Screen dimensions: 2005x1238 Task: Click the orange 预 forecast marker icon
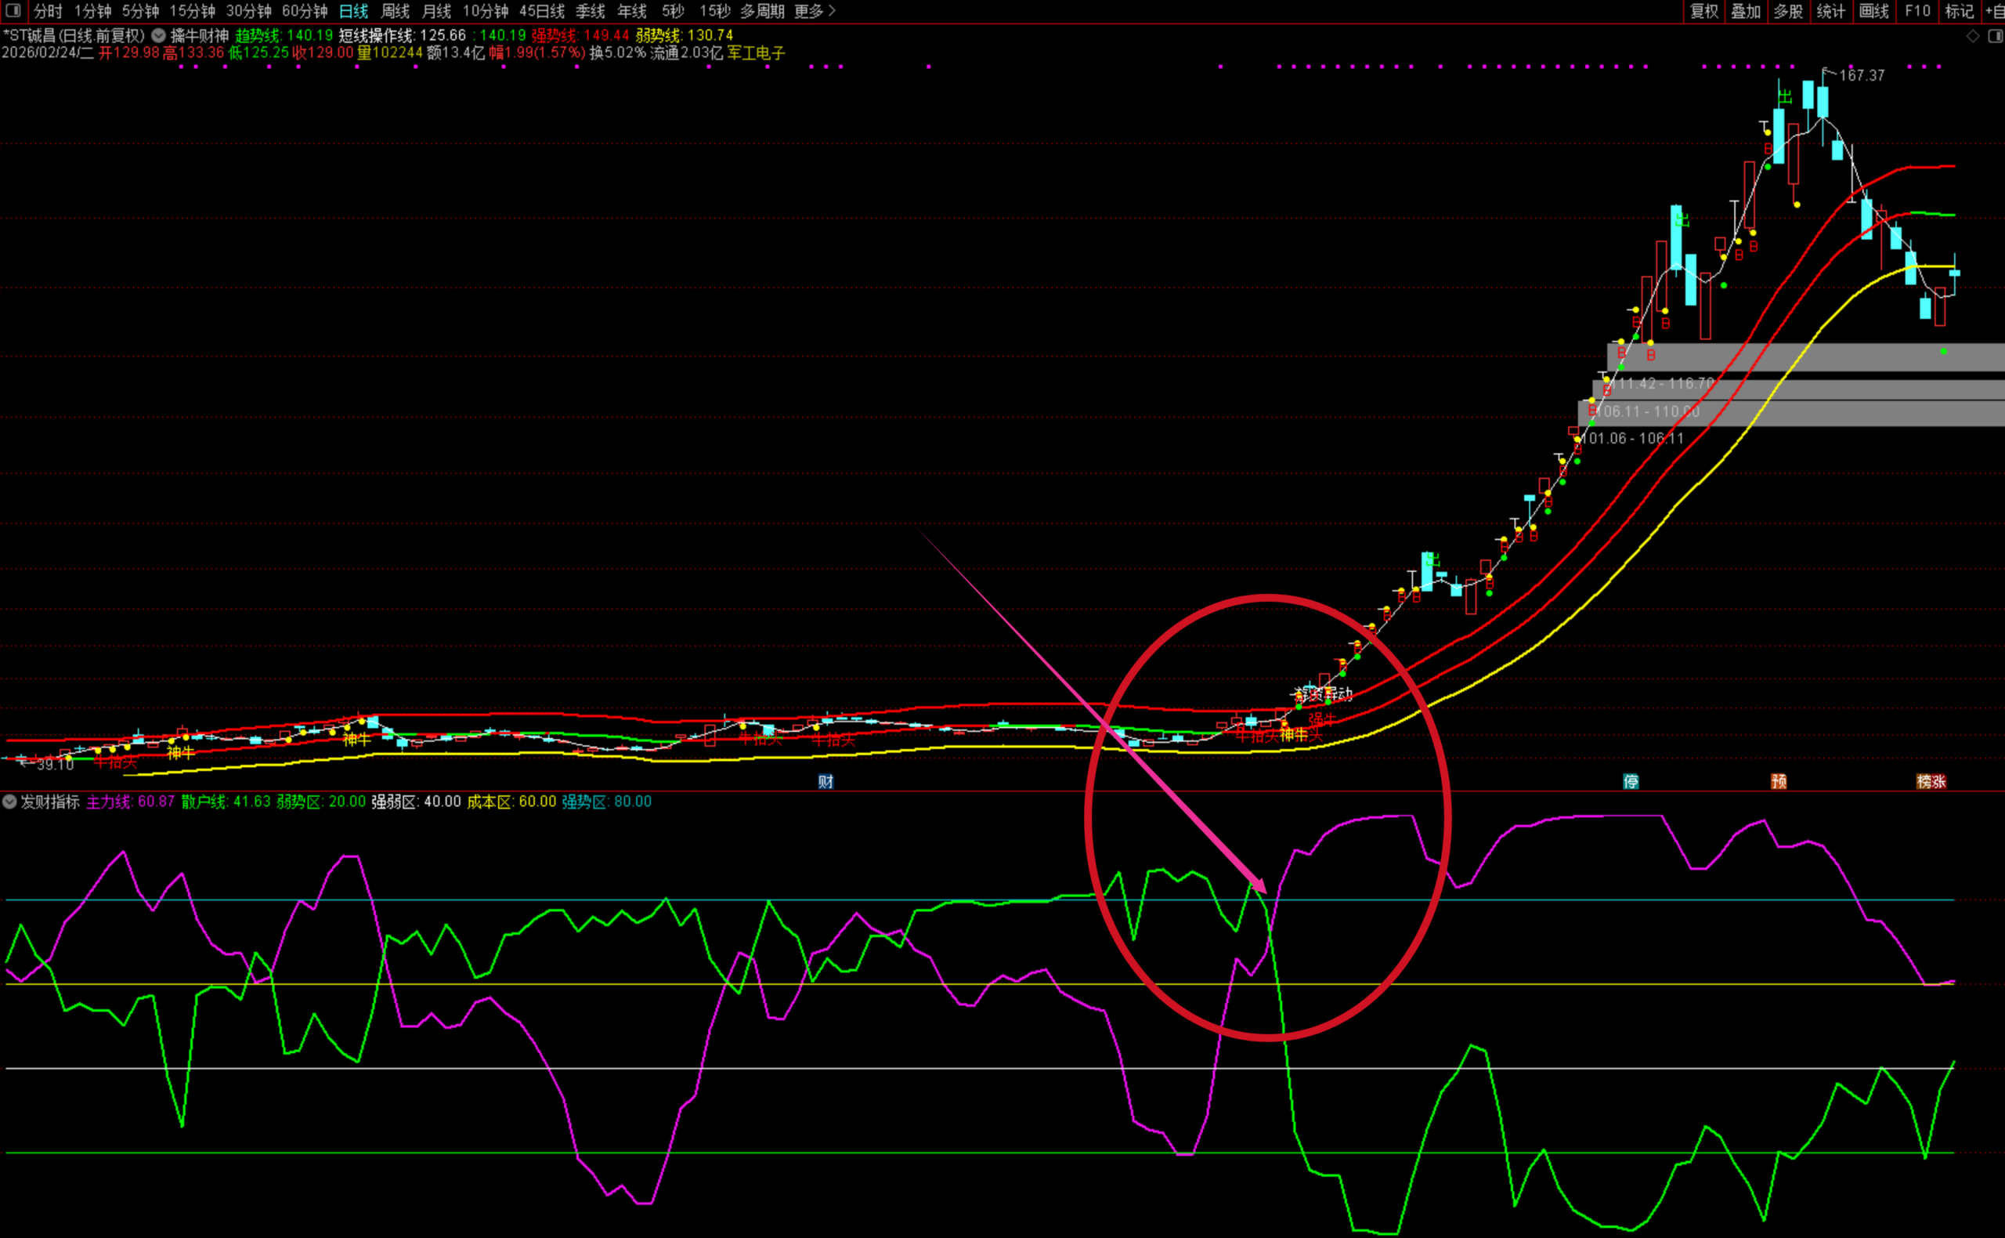(1779, 781)
